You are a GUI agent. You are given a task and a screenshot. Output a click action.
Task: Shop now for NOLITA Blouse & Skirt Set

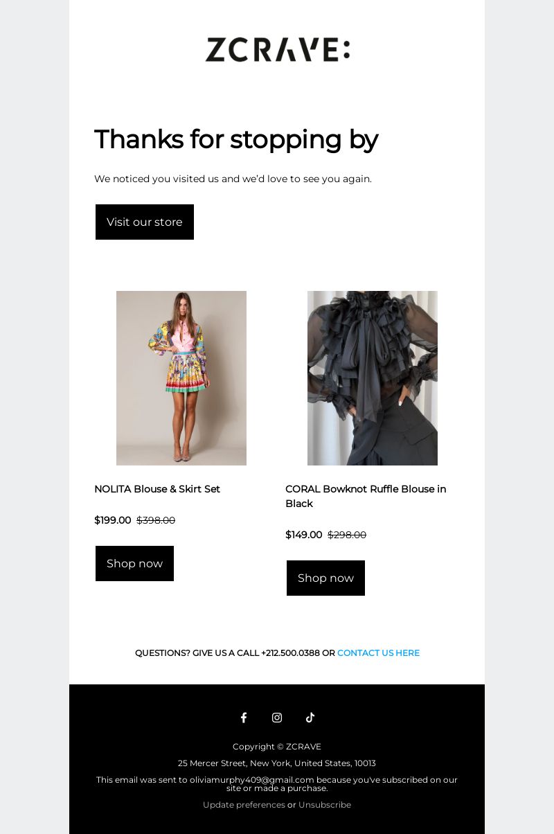[134, 563]
